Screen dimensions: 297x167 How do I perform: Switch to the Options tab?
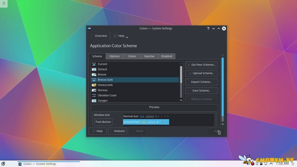point(115,56)
